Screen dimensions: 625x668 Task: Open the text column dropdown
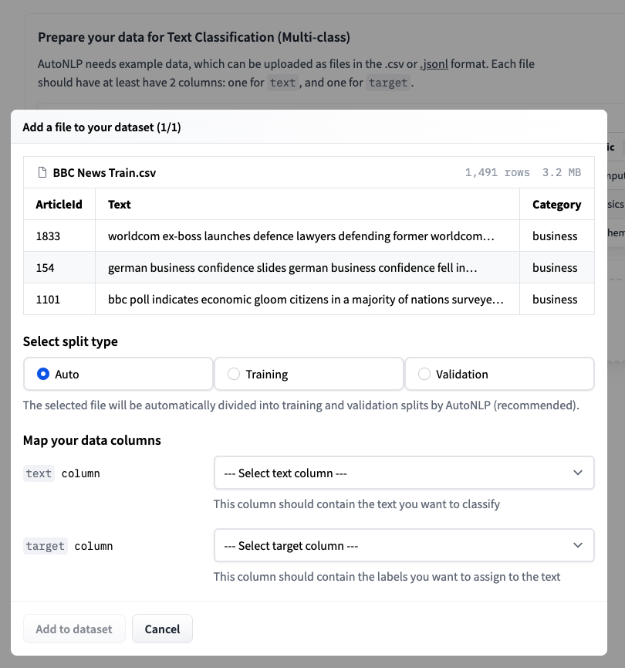pos(403,473)
